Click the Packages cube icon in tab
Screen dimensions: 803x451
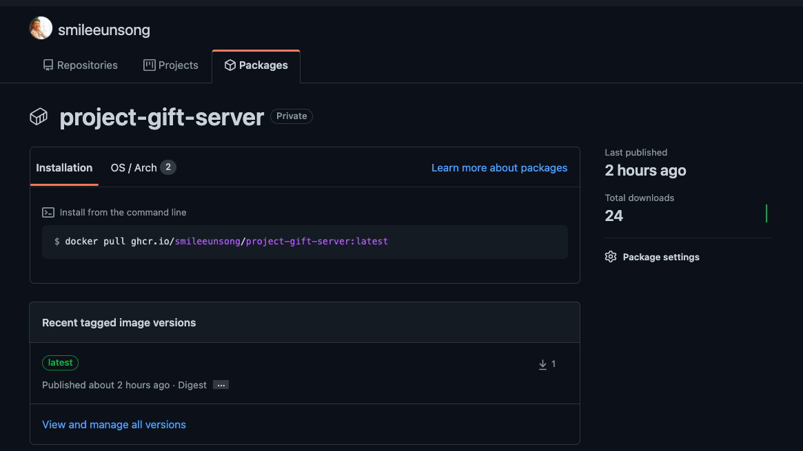[230, 65]
